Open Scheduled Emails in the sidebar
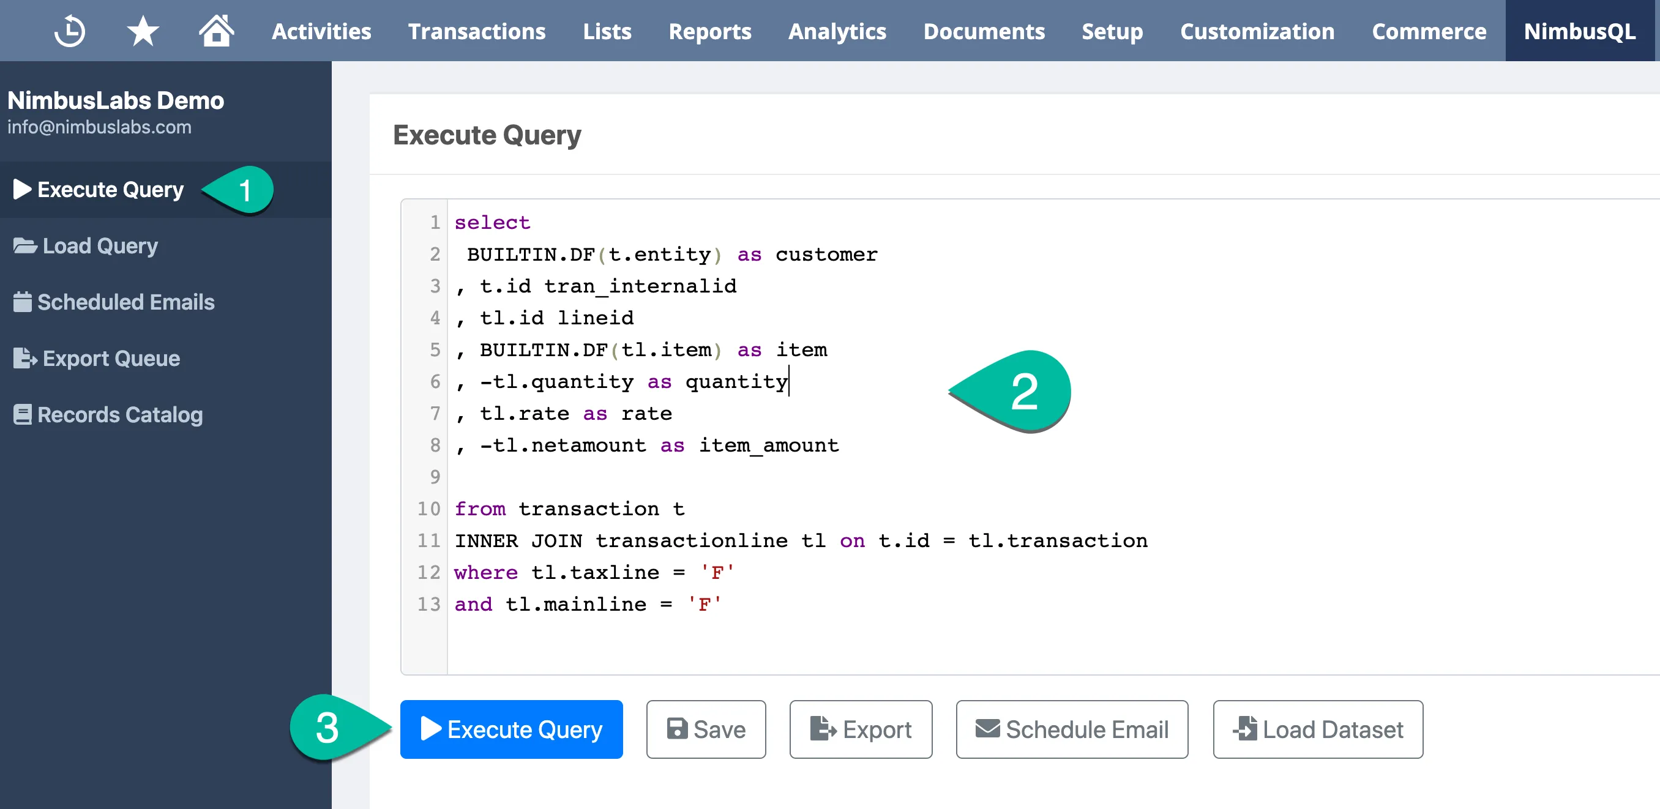 point(166,302)
